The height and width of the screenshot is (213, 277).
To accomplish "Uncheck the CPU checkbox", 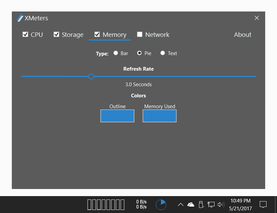I will click(25, 34).
